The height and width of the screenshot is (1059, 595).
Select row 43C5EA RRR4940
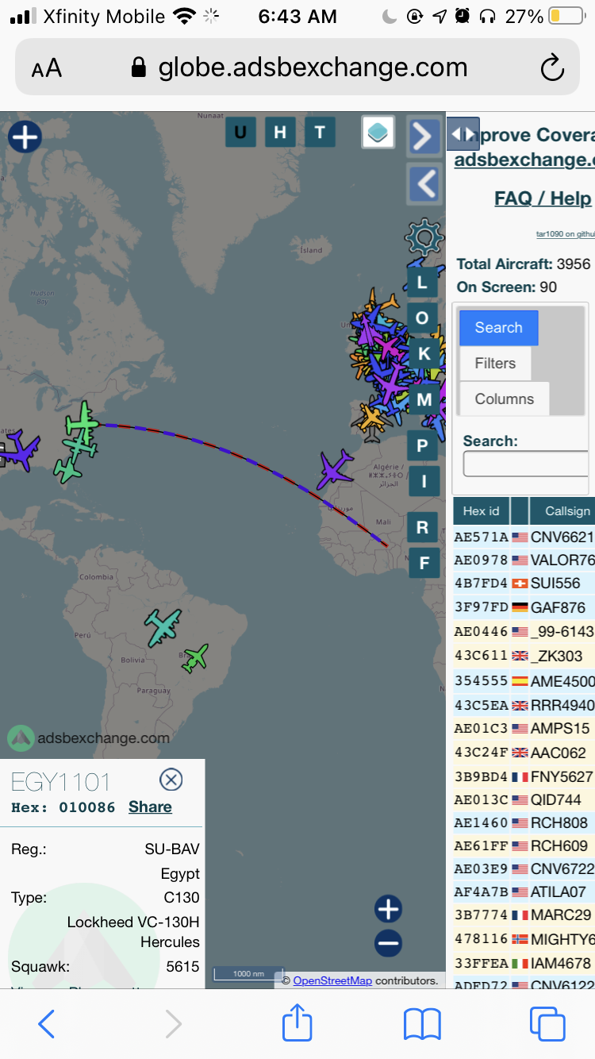524,705
